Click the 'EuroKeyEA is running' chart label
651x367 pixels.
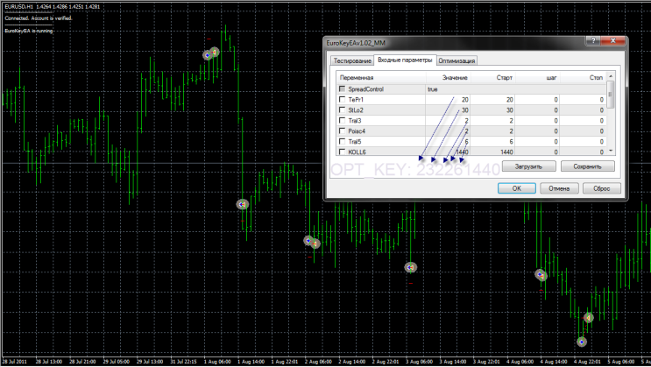click(x=29, y=31)
